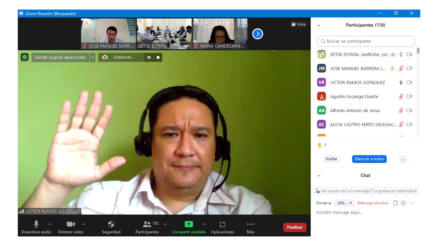Stop camera with Detener video
This screenshot has height=246, width=438.
coord(71,227)
